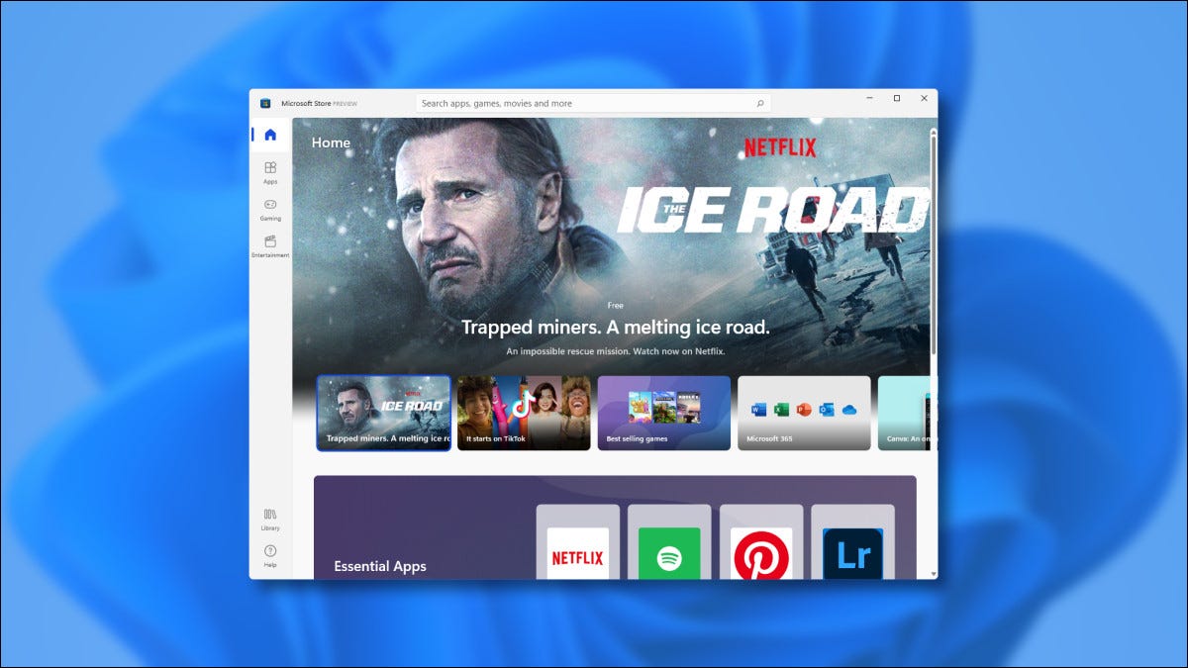Click 'Trapped miners. A melting ice road.' headline

[615, 328]
